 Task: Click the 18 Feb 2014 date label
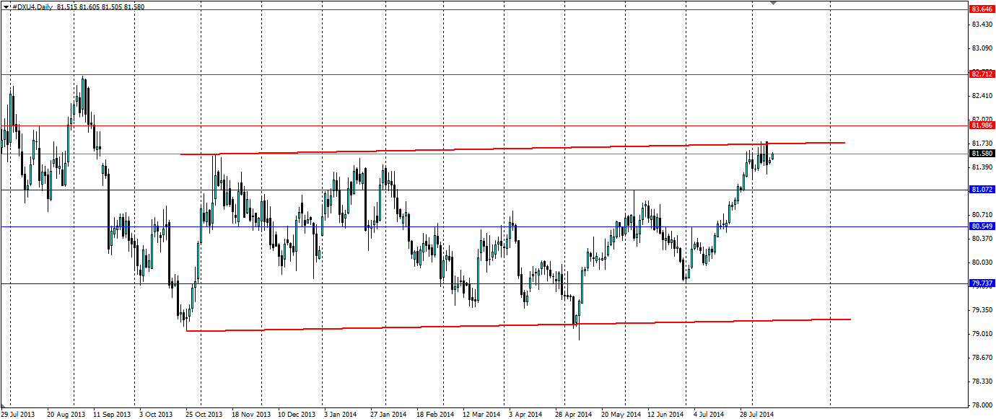435,415
